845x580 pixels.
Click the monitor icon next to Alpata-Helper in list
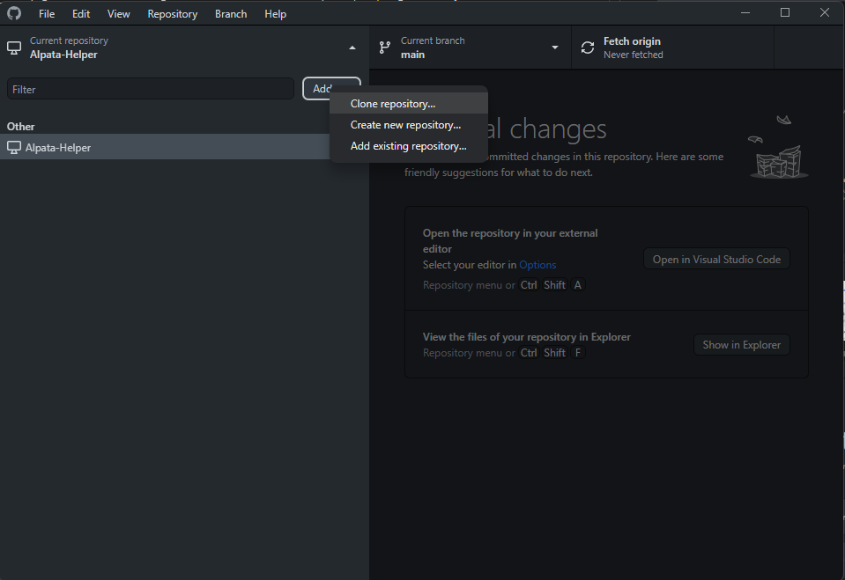pos(14,148)
